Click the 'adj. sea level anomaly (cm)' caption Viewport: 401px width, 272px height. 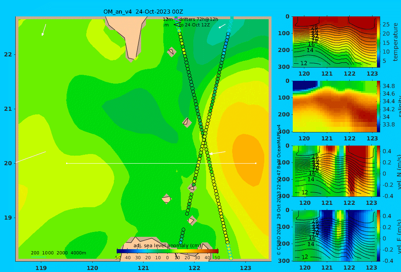(x=167, y=246)
